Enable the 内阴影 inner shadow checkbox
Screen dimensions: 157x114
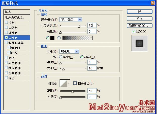6,28
